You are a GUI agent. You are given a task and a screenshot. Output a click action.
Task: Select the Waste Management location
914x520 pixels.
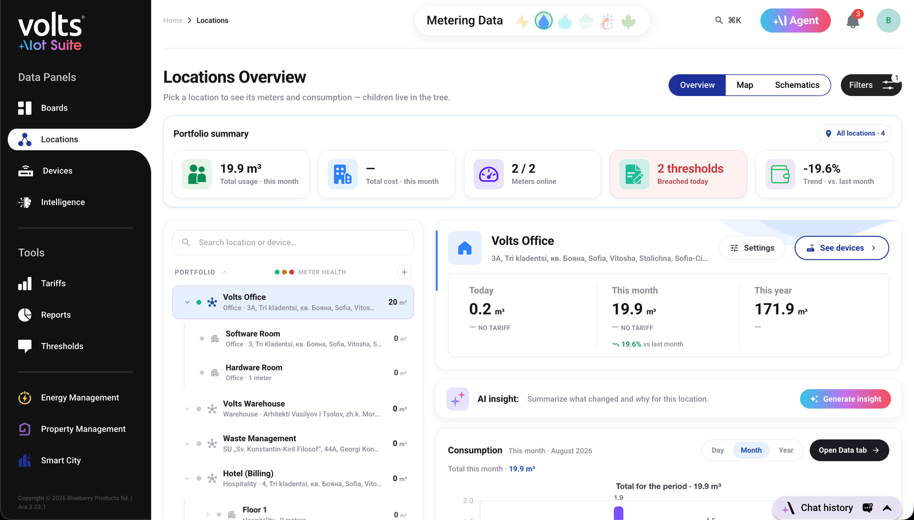(293, 444)
